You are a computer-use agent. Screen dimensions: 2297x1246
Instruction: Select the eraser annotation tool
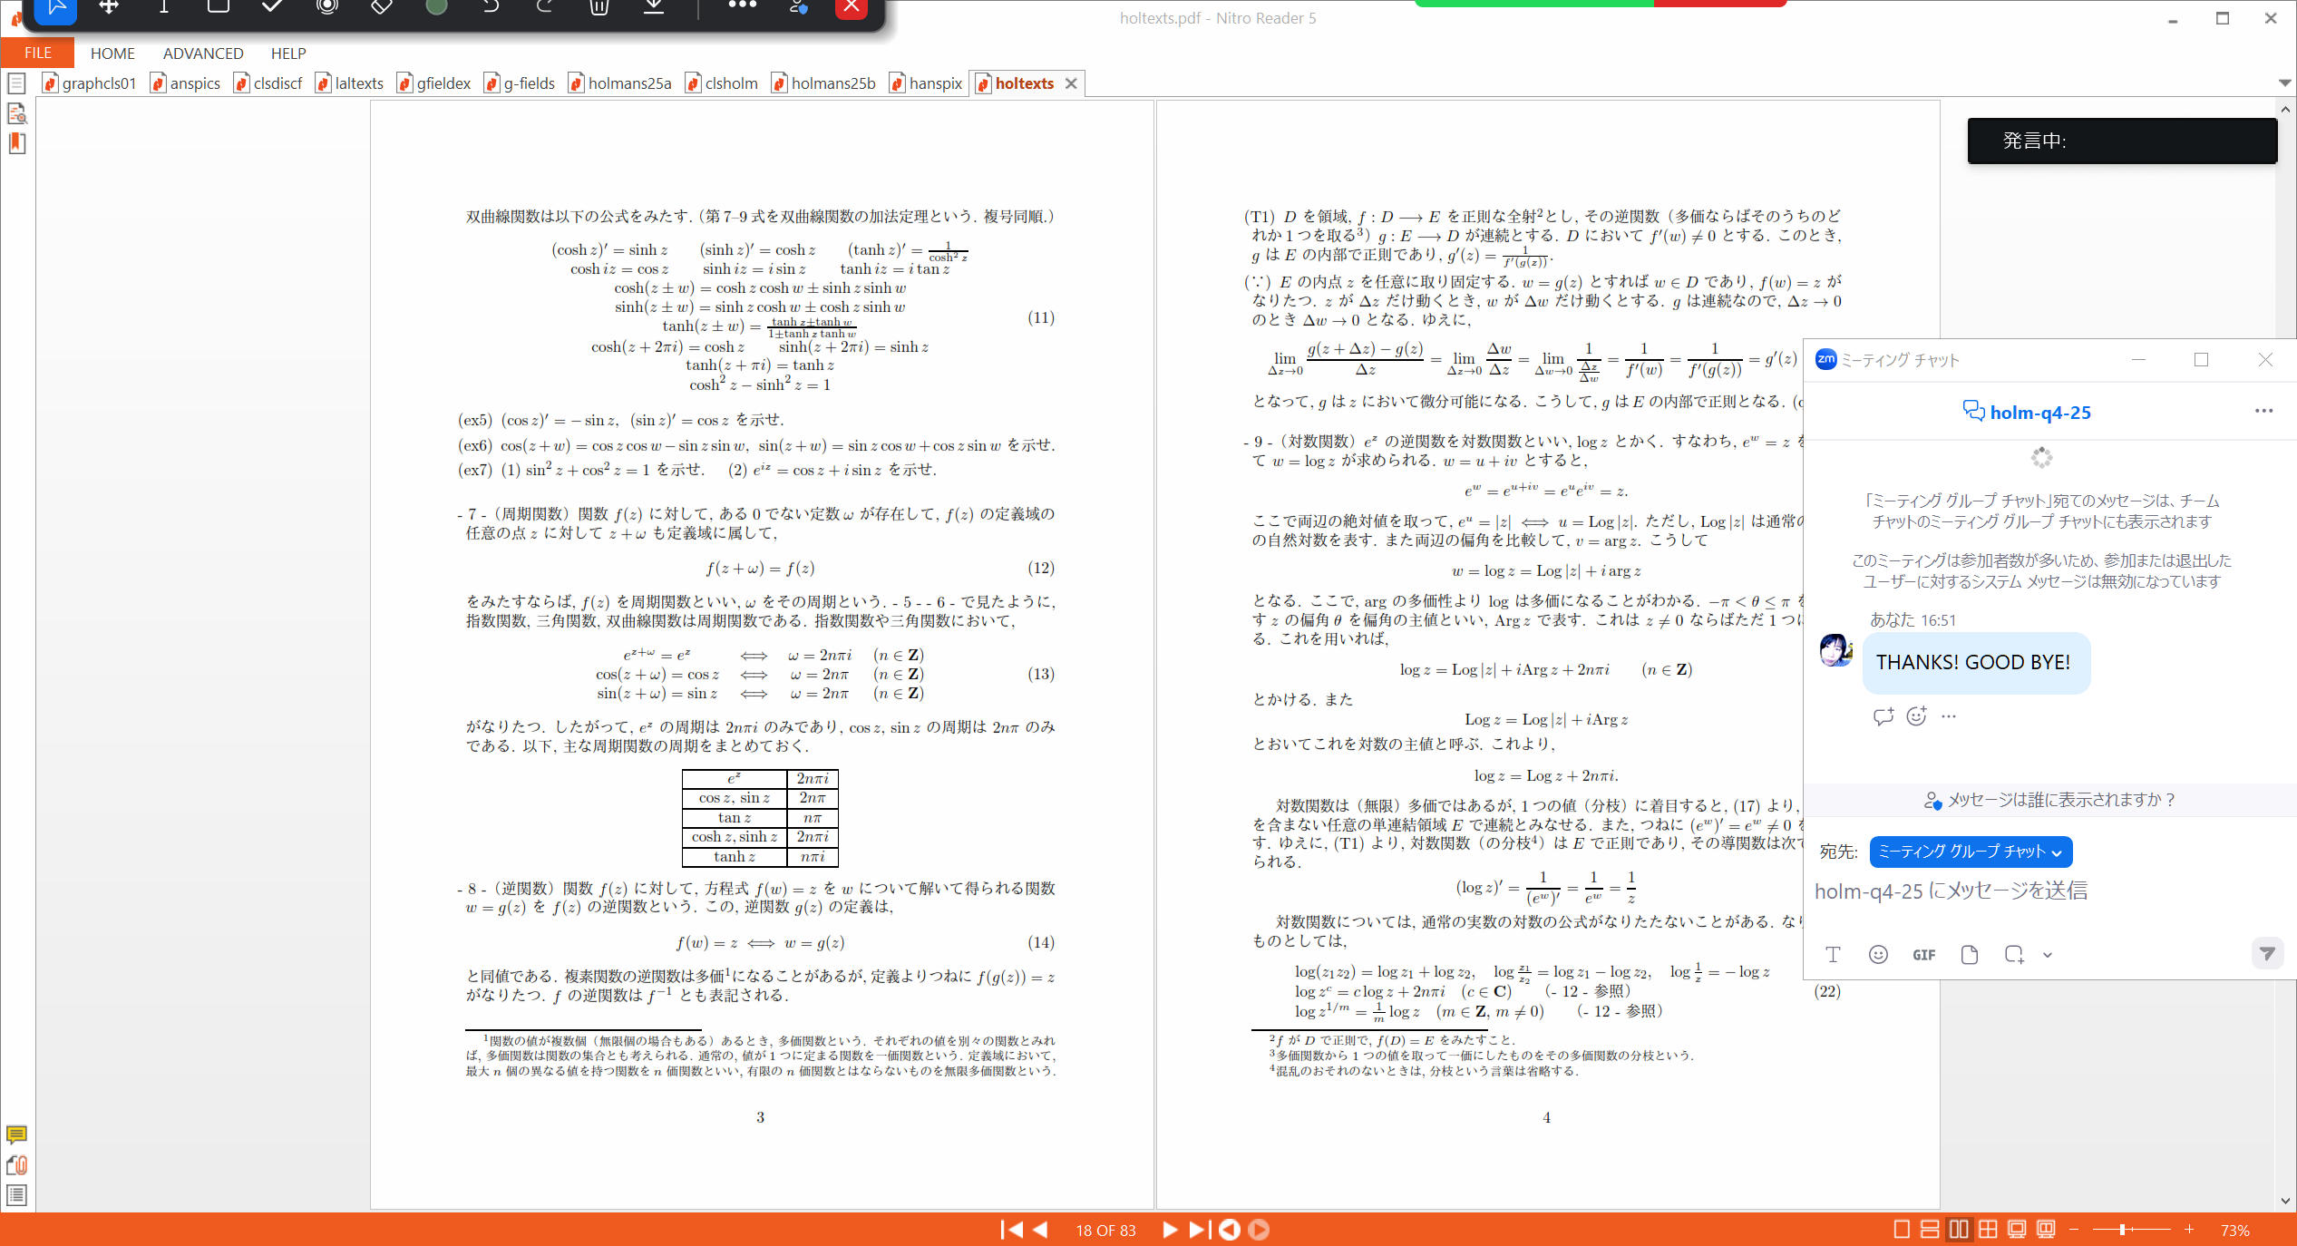click(x=382, y=7)
